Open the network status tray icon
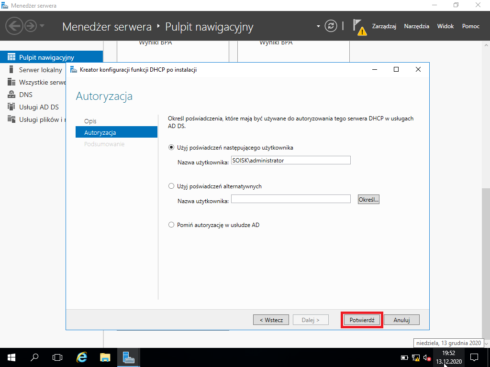This screenshot has width=490, height=367. [416, 357]
